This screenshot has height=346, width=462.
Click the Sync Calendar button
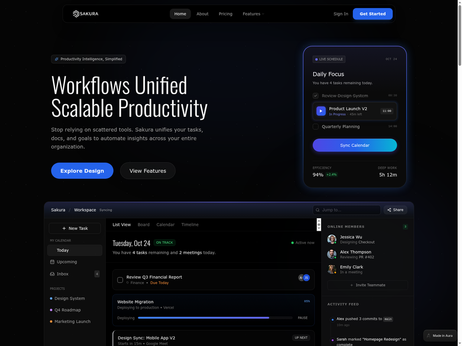pyautogui.click(x=355, y=145)
